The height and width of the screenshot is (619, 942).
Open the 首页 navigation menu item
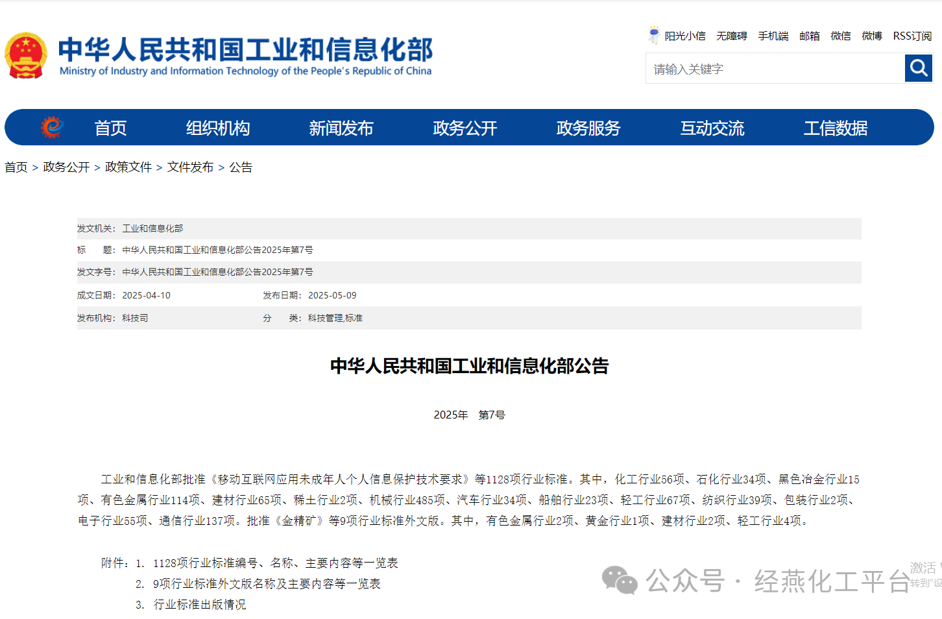110,128
